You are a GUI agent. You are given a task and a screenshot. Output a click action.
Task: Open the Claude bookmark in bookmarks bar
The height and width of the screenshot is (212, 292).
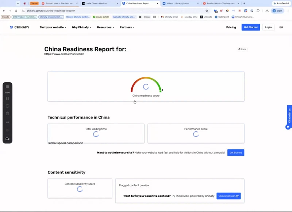pyautogui.click(x=5, y=17)
